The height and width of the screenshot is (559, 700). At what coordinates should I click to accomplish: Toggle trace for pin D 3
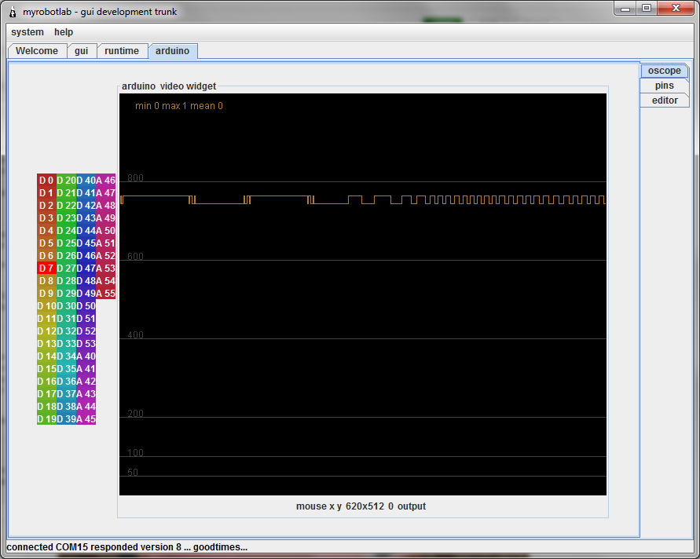[x=46, y=217]
